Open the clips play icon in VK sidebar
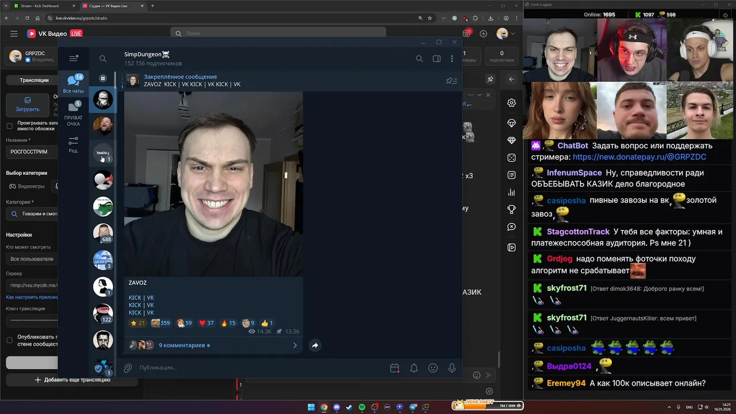 511,248
